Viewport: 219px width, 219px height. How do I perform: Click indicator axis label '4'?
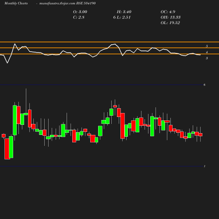[x=207, y=52]
